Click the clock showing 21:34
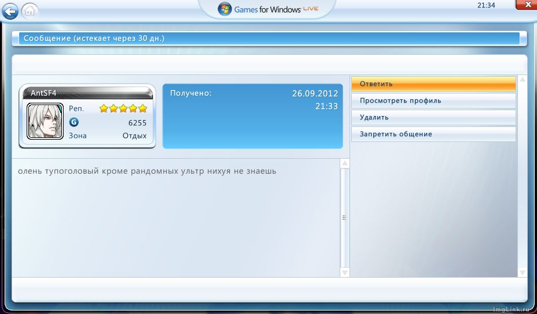 pos(486,5)
